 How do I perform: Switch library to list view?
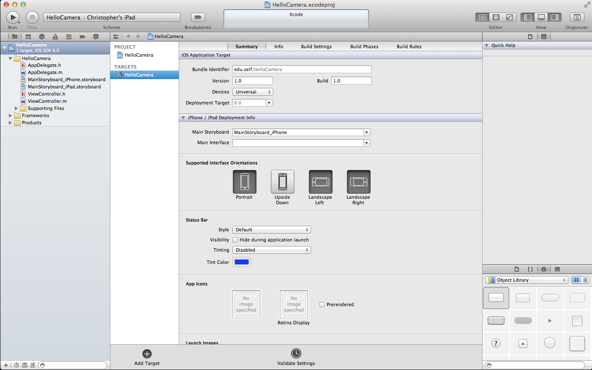click(585, 280)
